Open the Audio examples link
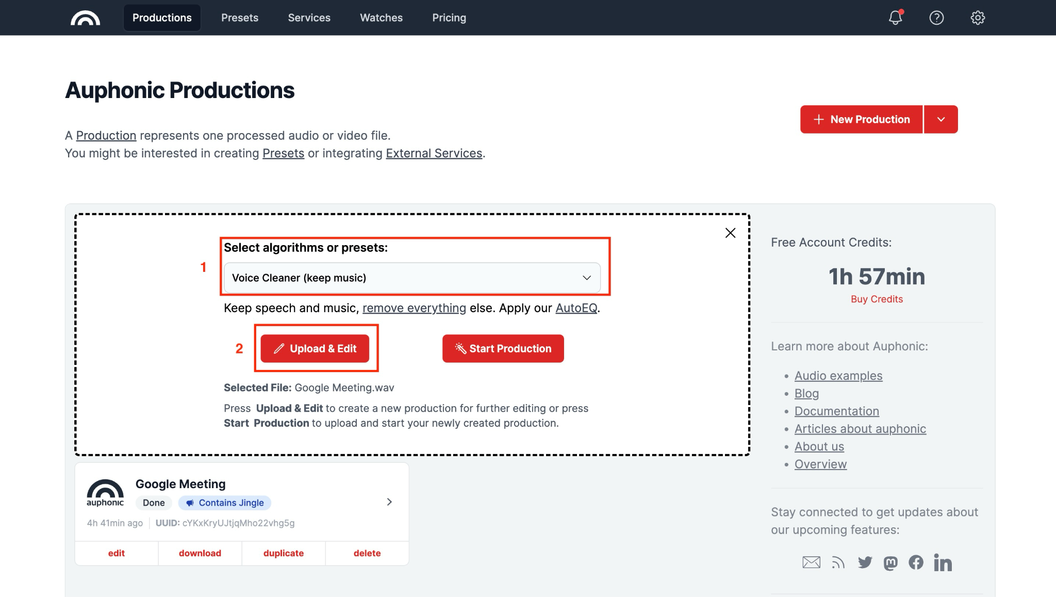 coord(838,376)
